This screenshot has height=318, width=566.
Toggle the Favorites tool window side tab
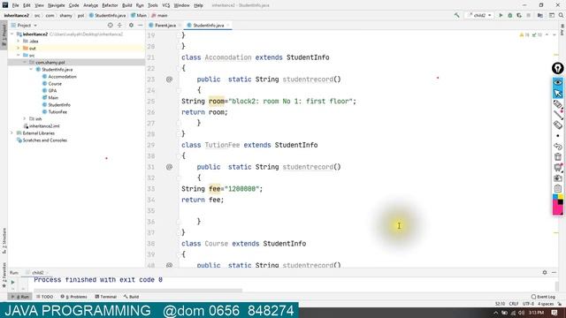point(4,275)
